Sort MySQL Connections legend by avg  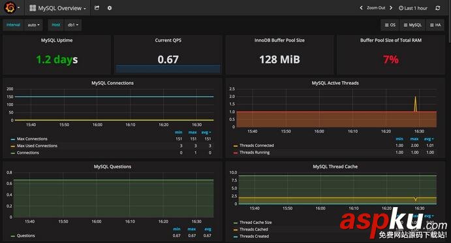pyautogui.click(x=206, y=132)
